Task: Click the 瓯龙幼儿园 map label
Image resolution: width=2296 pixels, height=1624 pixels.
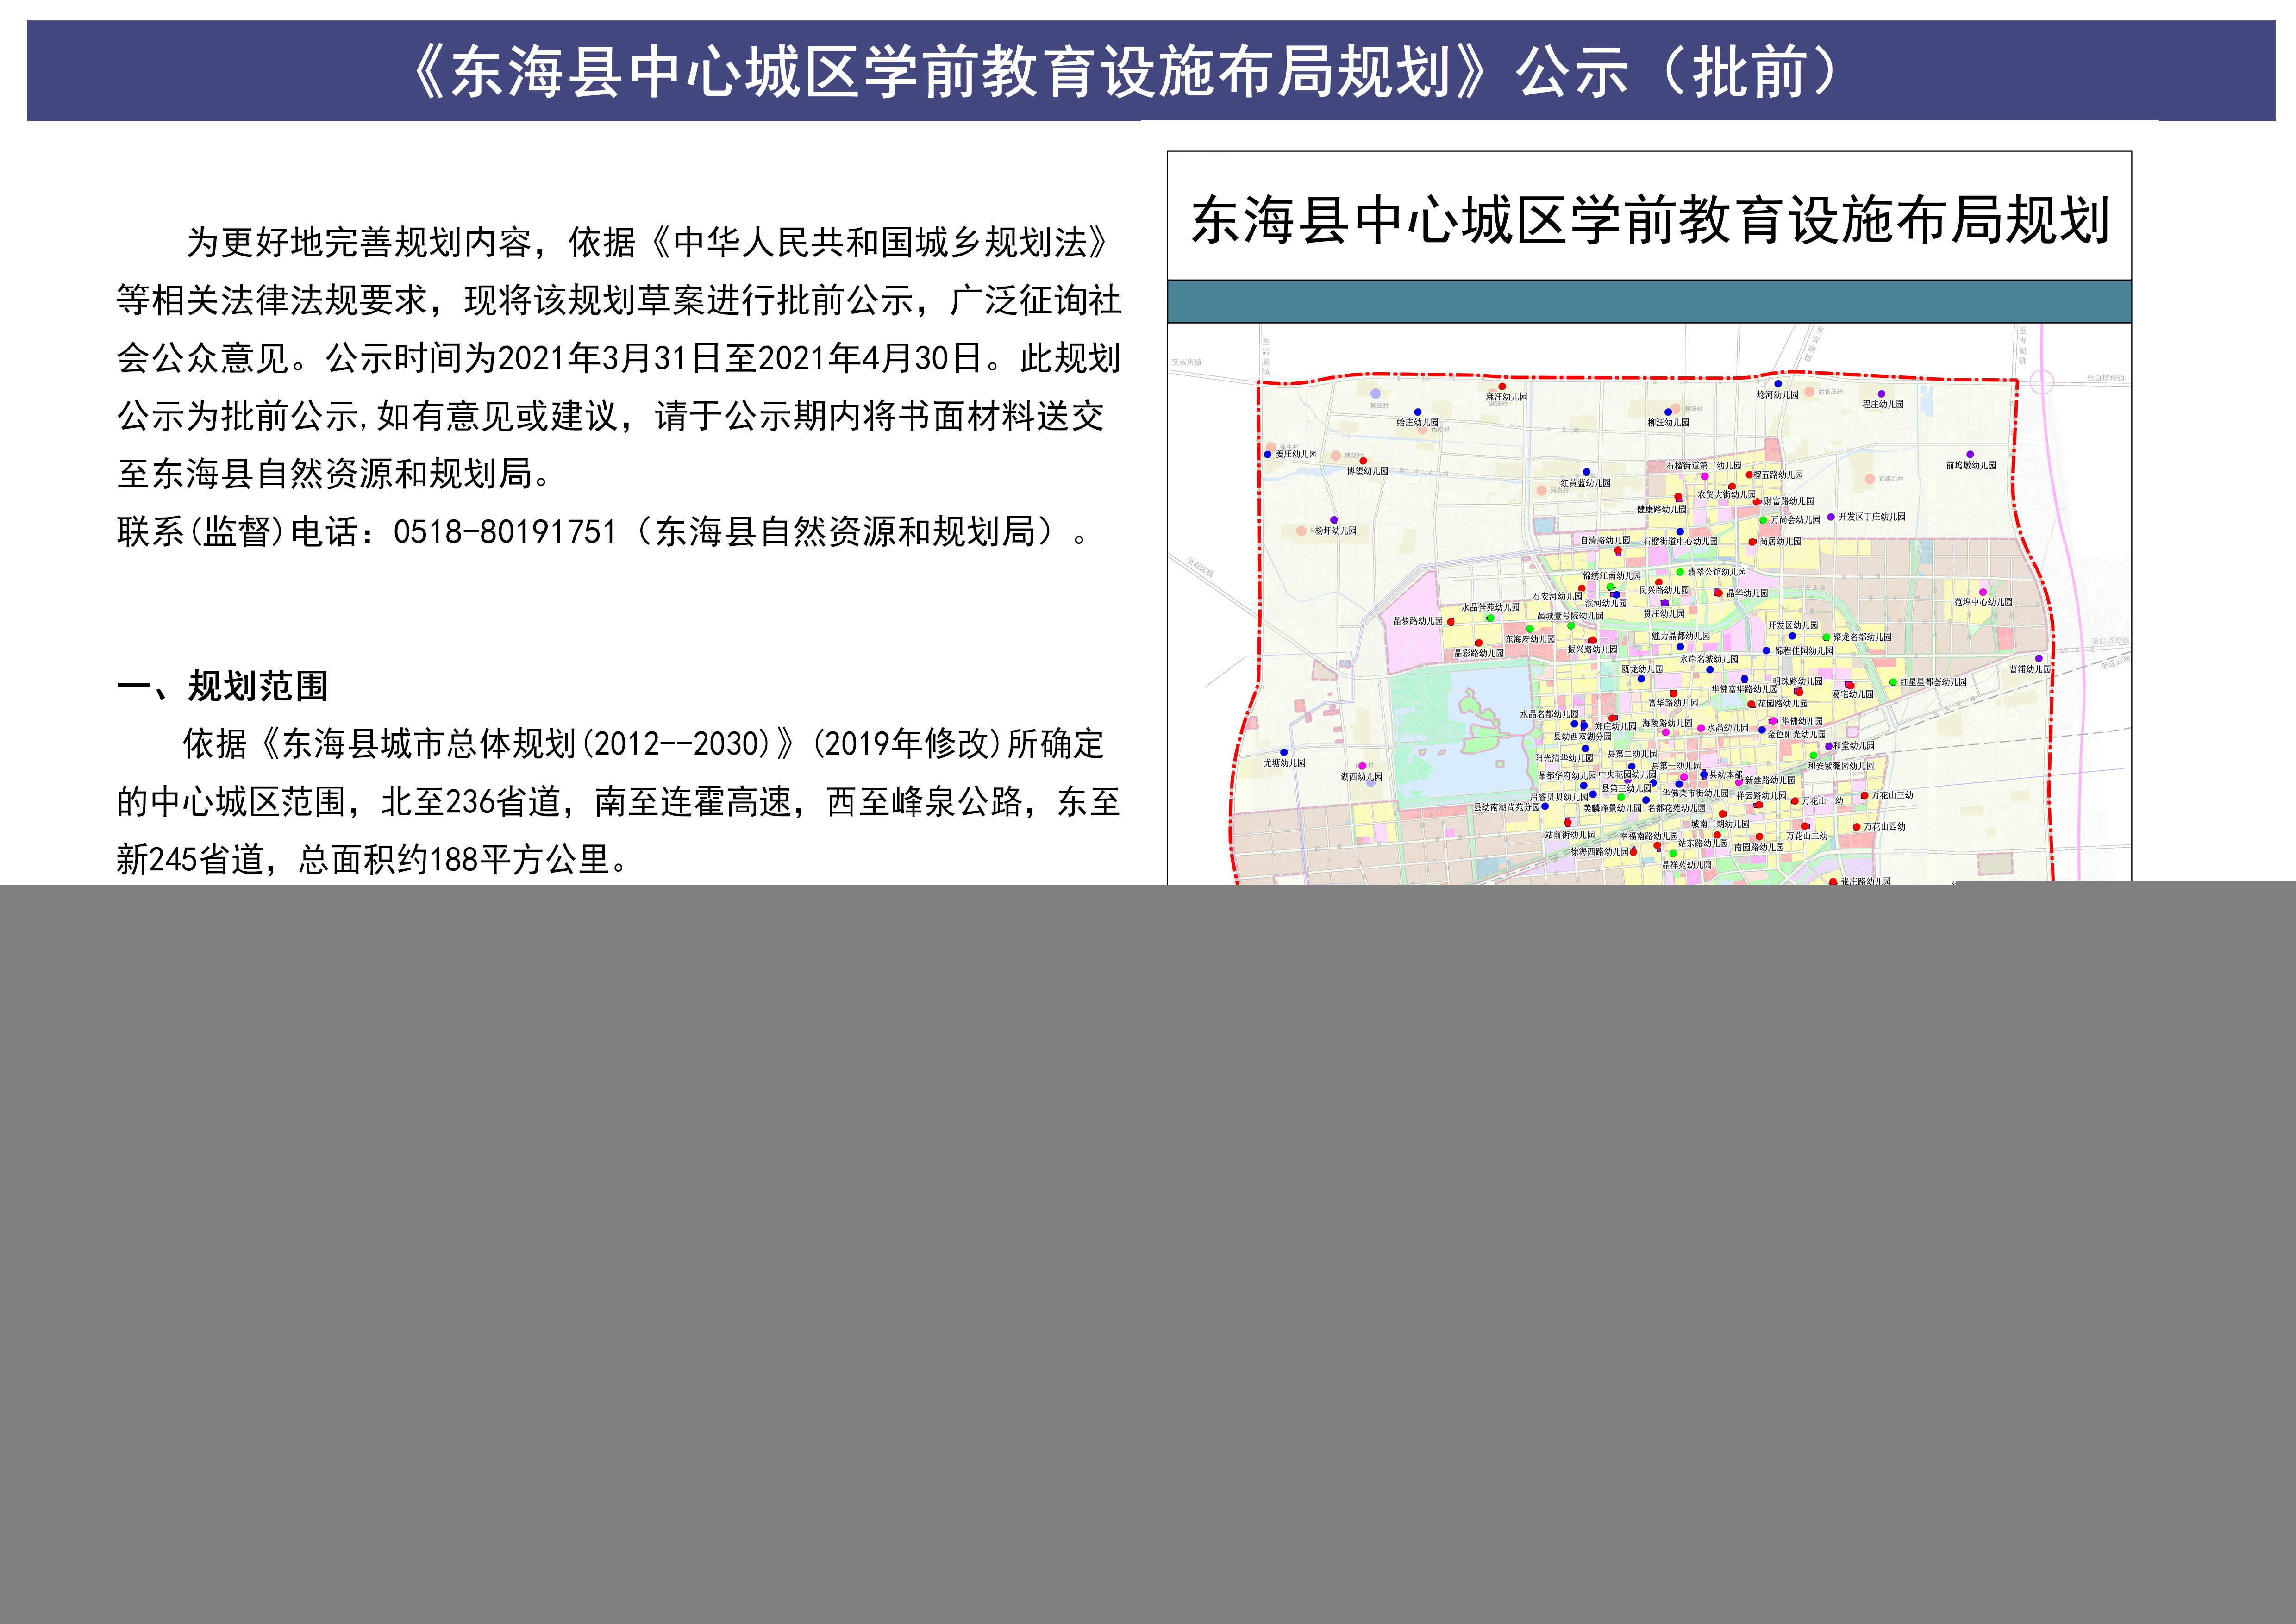Action: (x=1642, y=669)
